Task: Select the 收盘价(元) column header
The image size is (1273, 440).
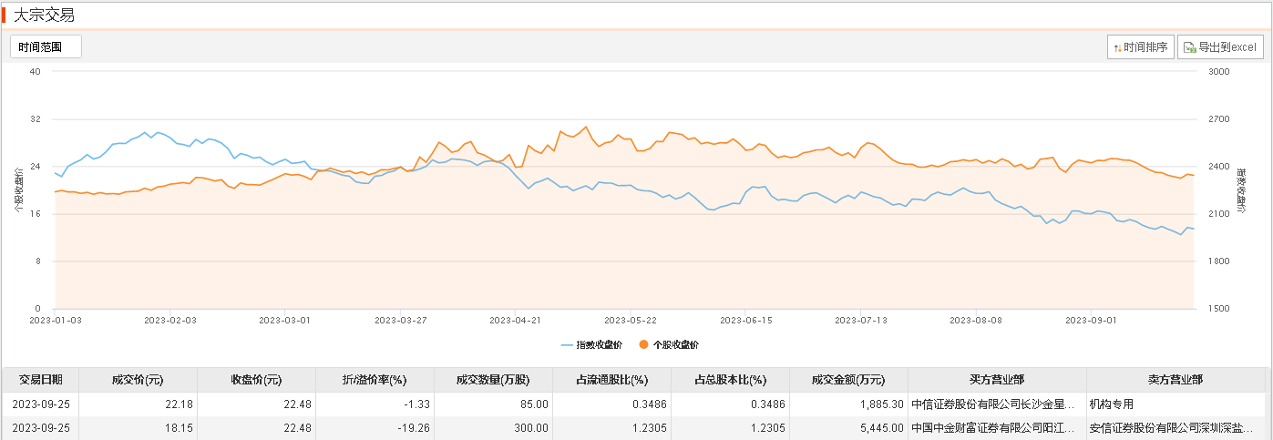Action: [x=256, y=380]
